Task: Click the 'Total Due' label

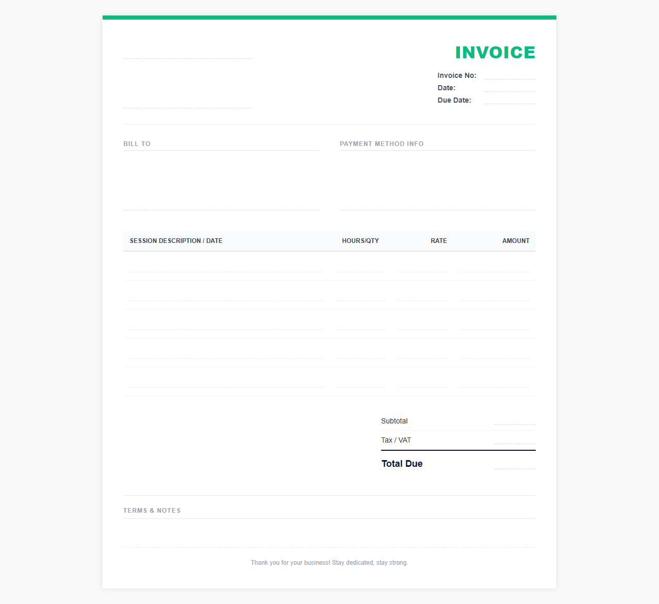Action: click(x=402, y=464)
